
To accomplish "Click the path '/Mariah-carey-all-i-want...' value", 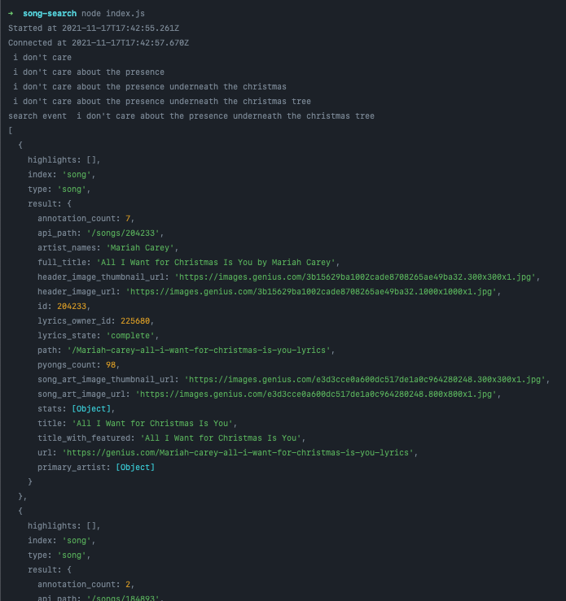I will tap(199, 351).
